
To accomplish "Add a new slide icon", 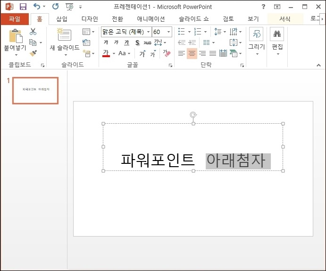I will pyautogui.click(x=64, y=34).
